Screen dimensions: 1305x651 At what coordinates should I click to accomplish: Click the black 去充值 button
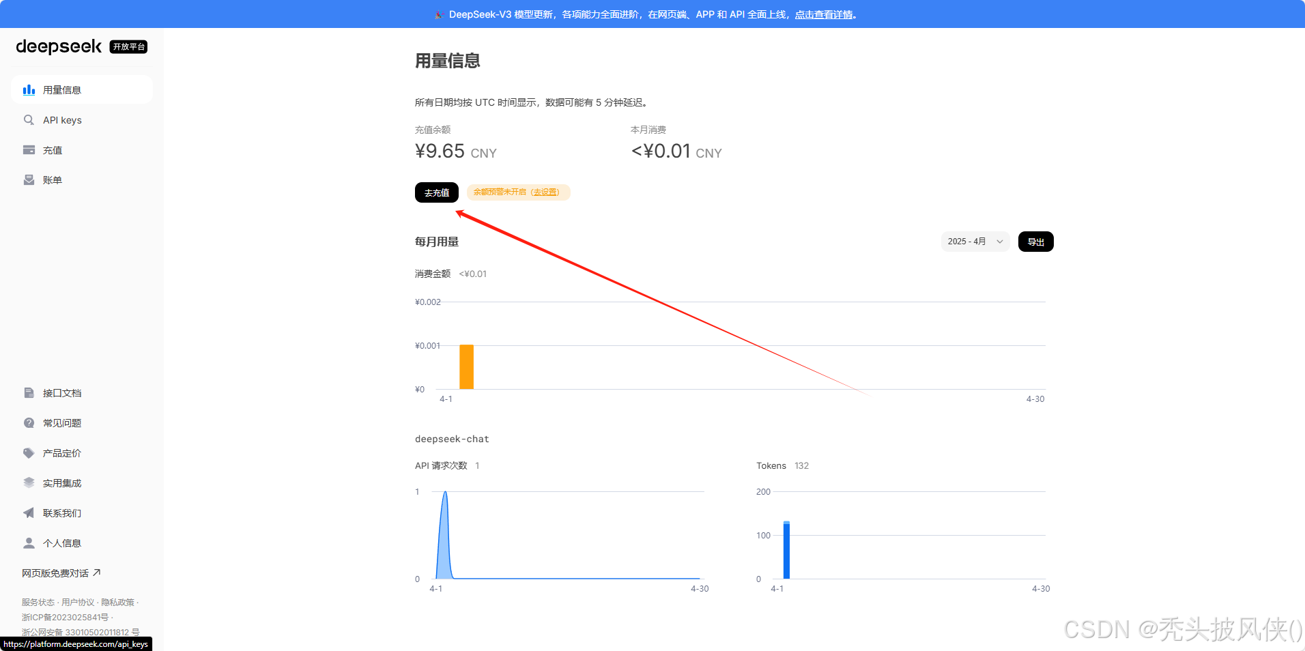click(437, 192)
